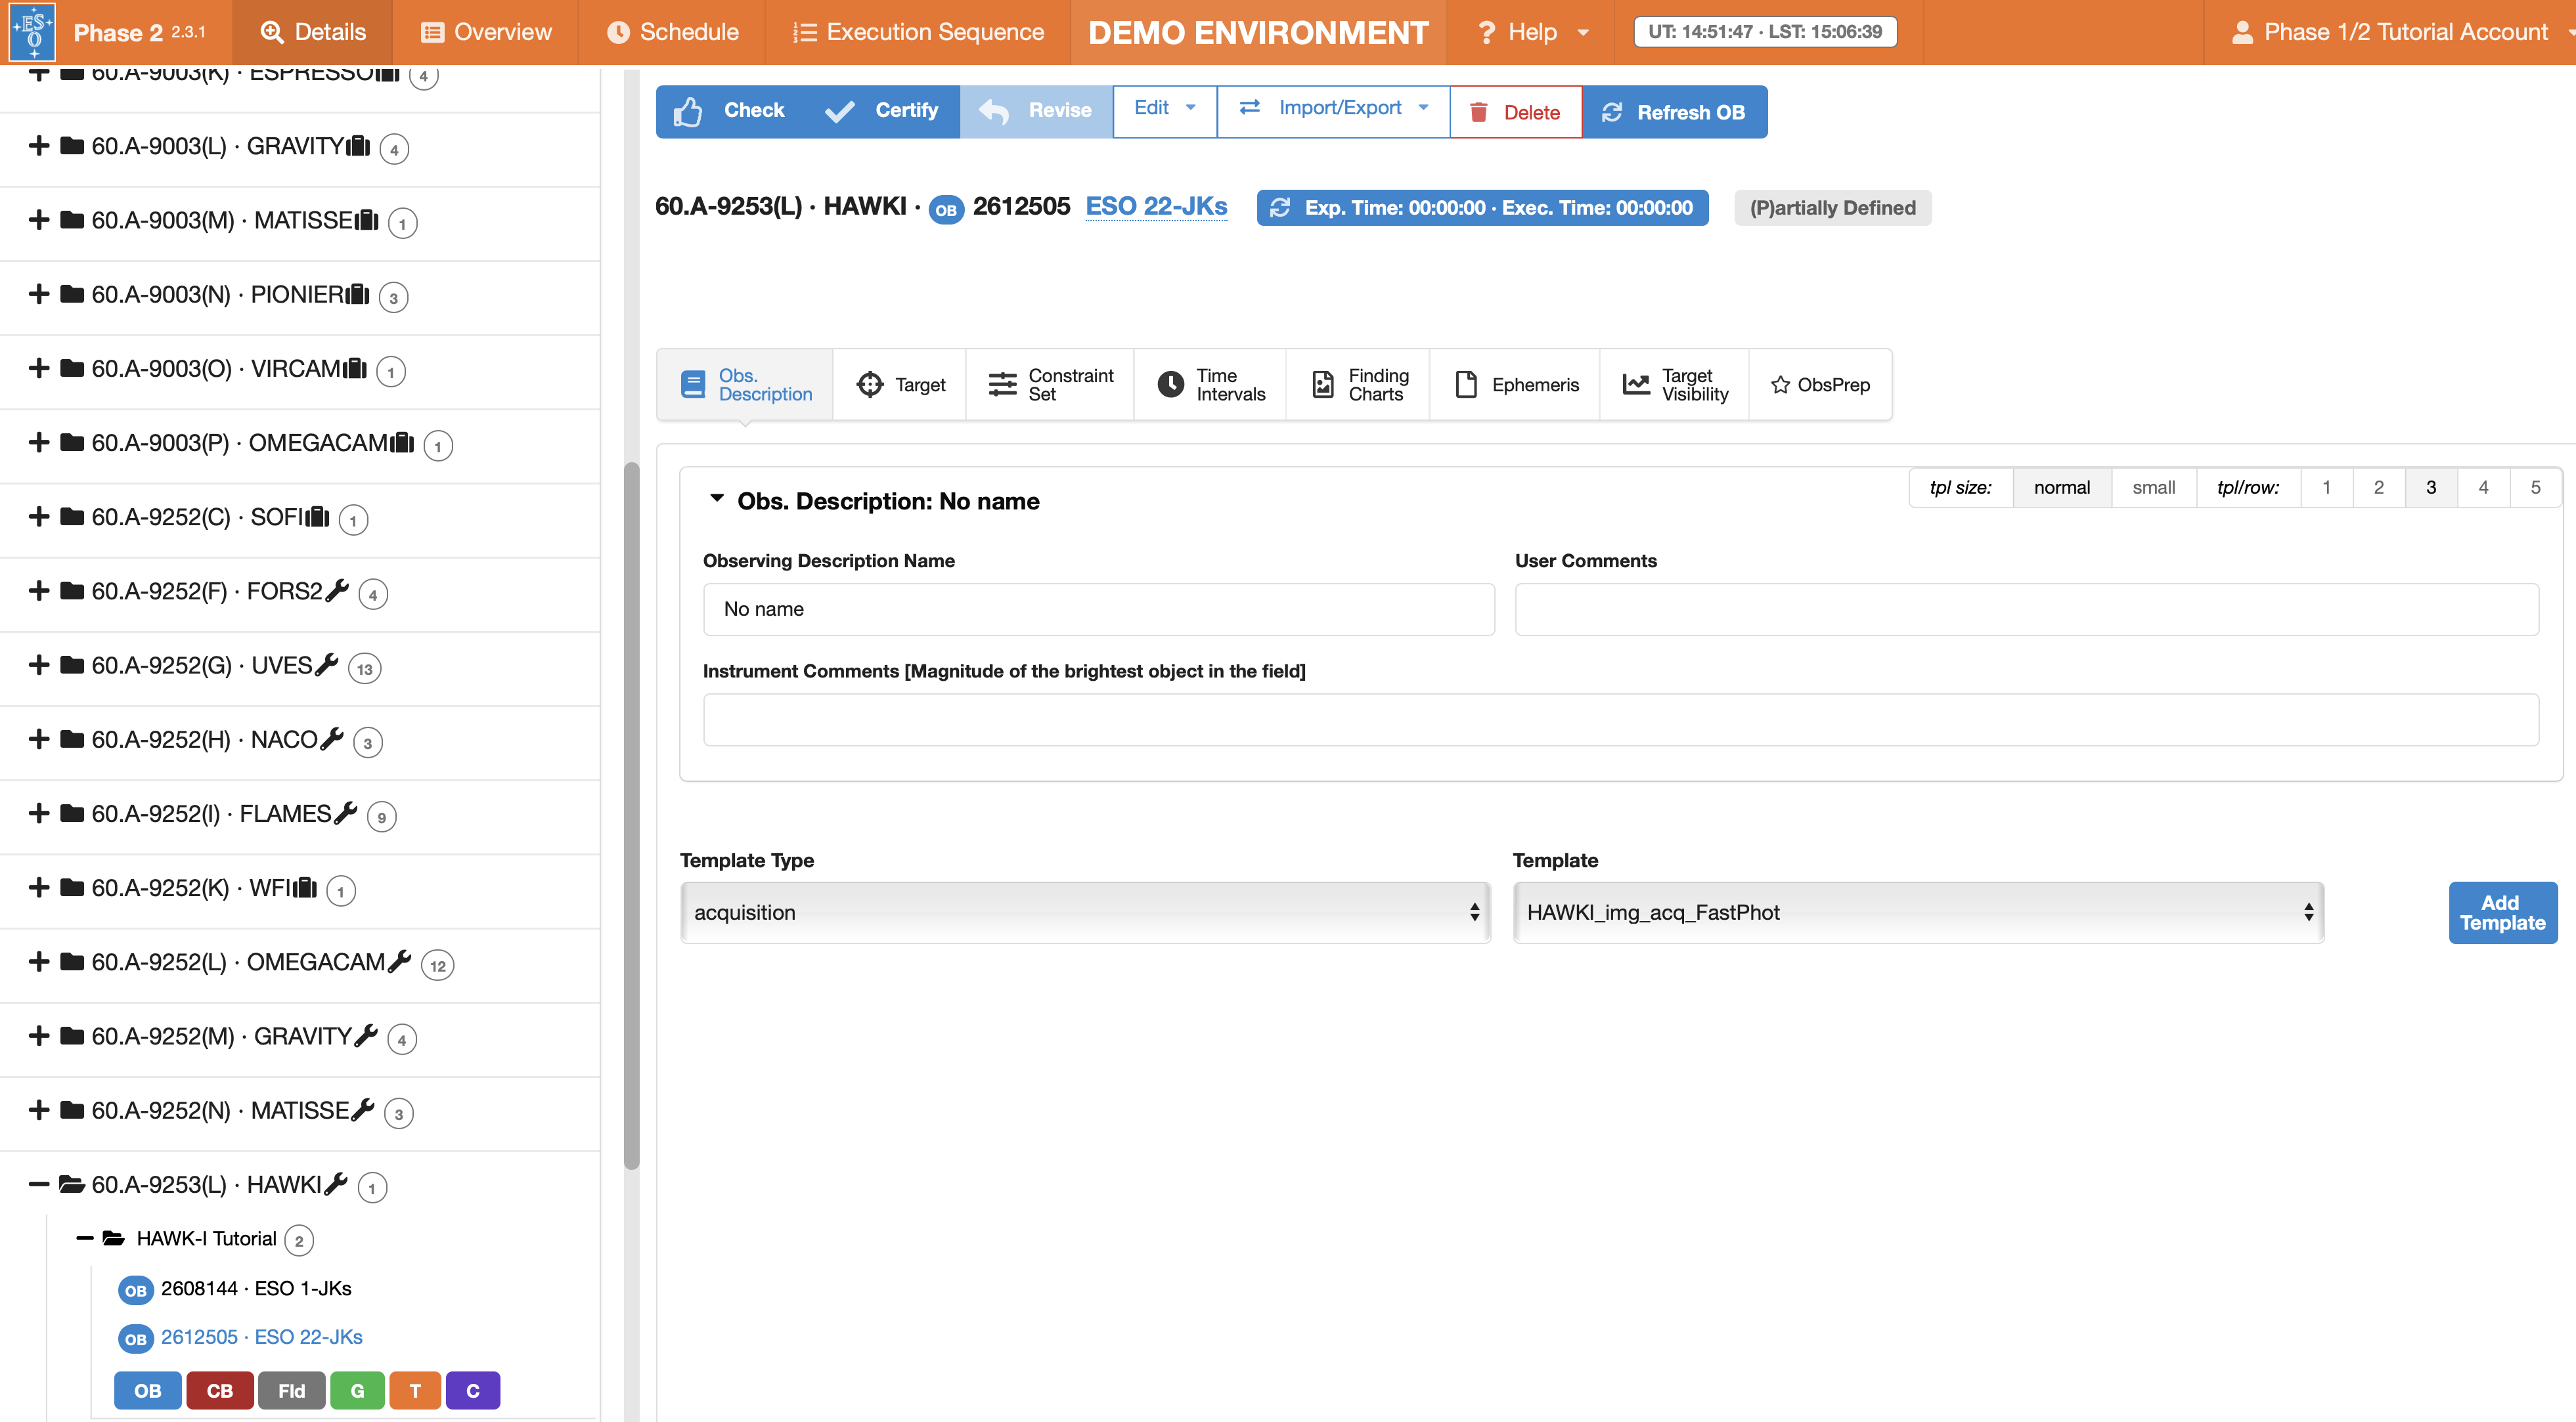This screenshot has height=1422, width=2576.
Task: Select small tpl size option
Action: point(2153,488)
